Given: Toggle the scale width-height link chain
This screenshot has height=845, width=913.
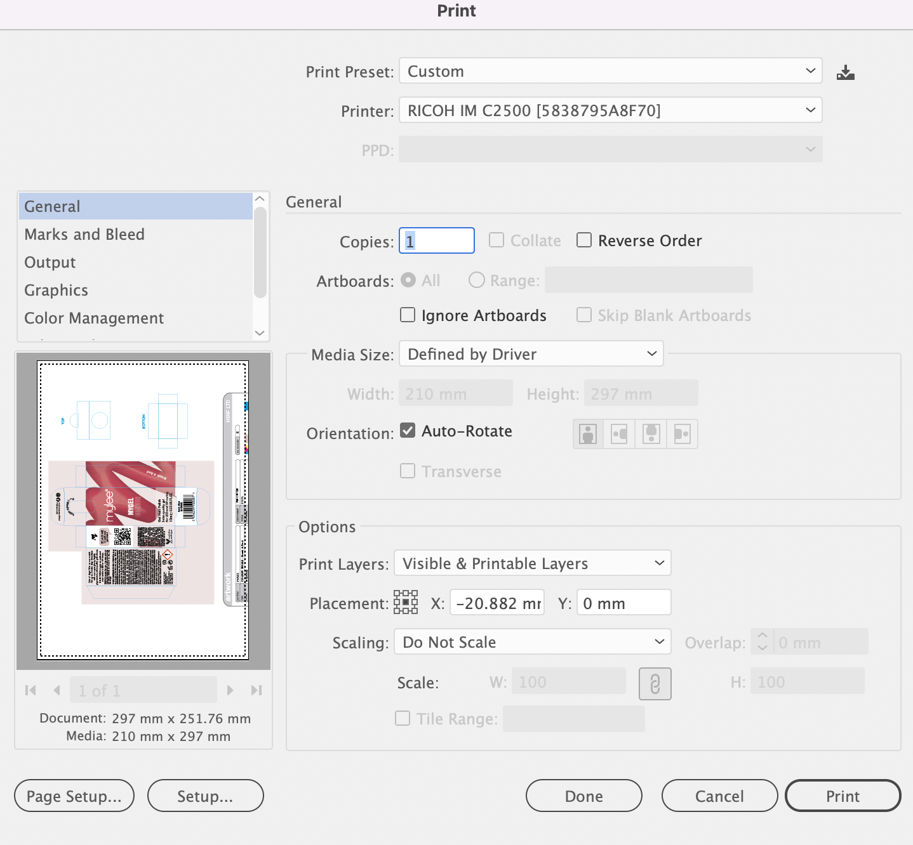Looking at the screenshot, I should coord(655,684).
